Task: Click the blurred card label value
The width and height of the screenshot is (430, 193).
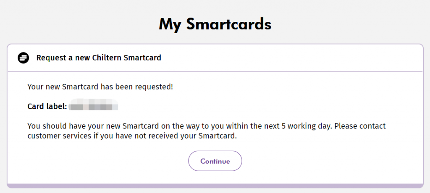Action: click(94, 105)
